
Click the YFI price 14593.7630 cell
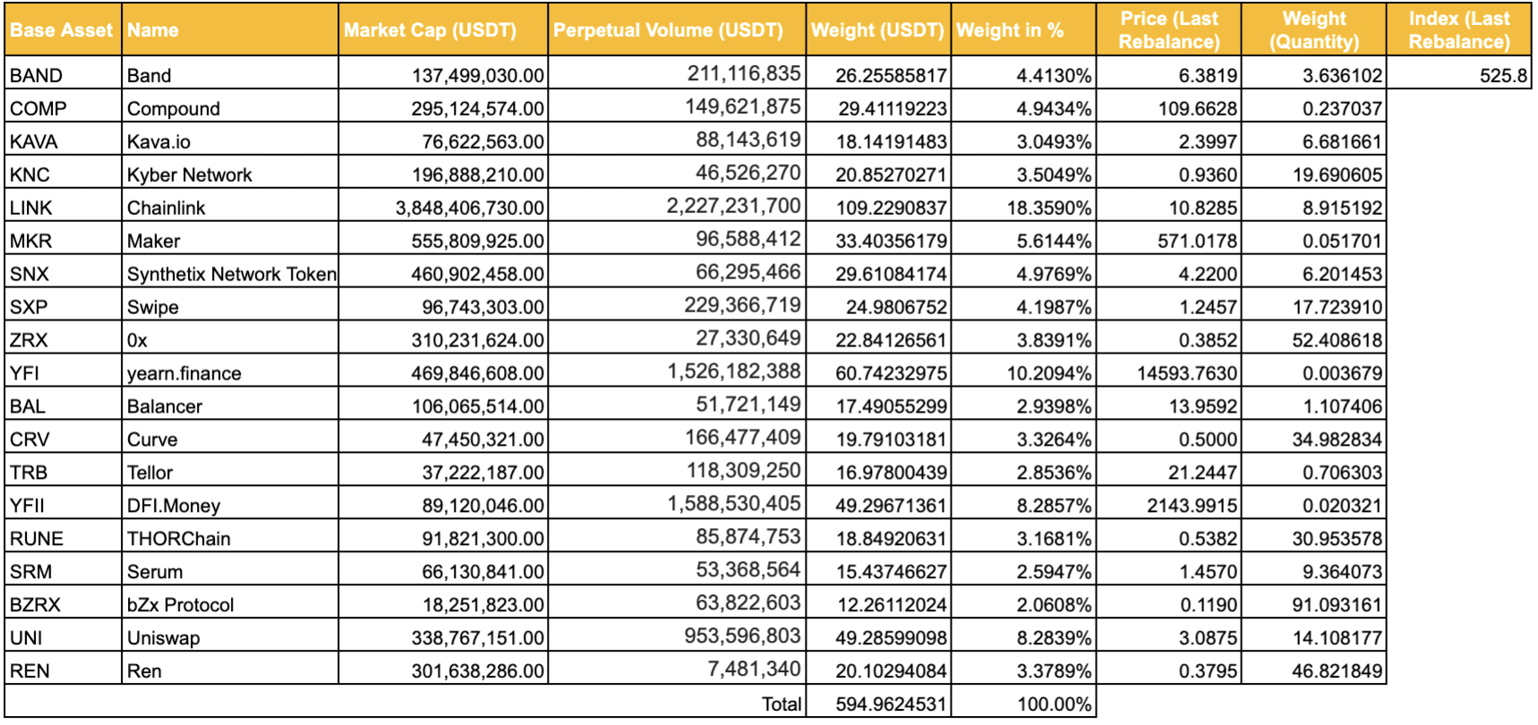(x=1169, y=371)
